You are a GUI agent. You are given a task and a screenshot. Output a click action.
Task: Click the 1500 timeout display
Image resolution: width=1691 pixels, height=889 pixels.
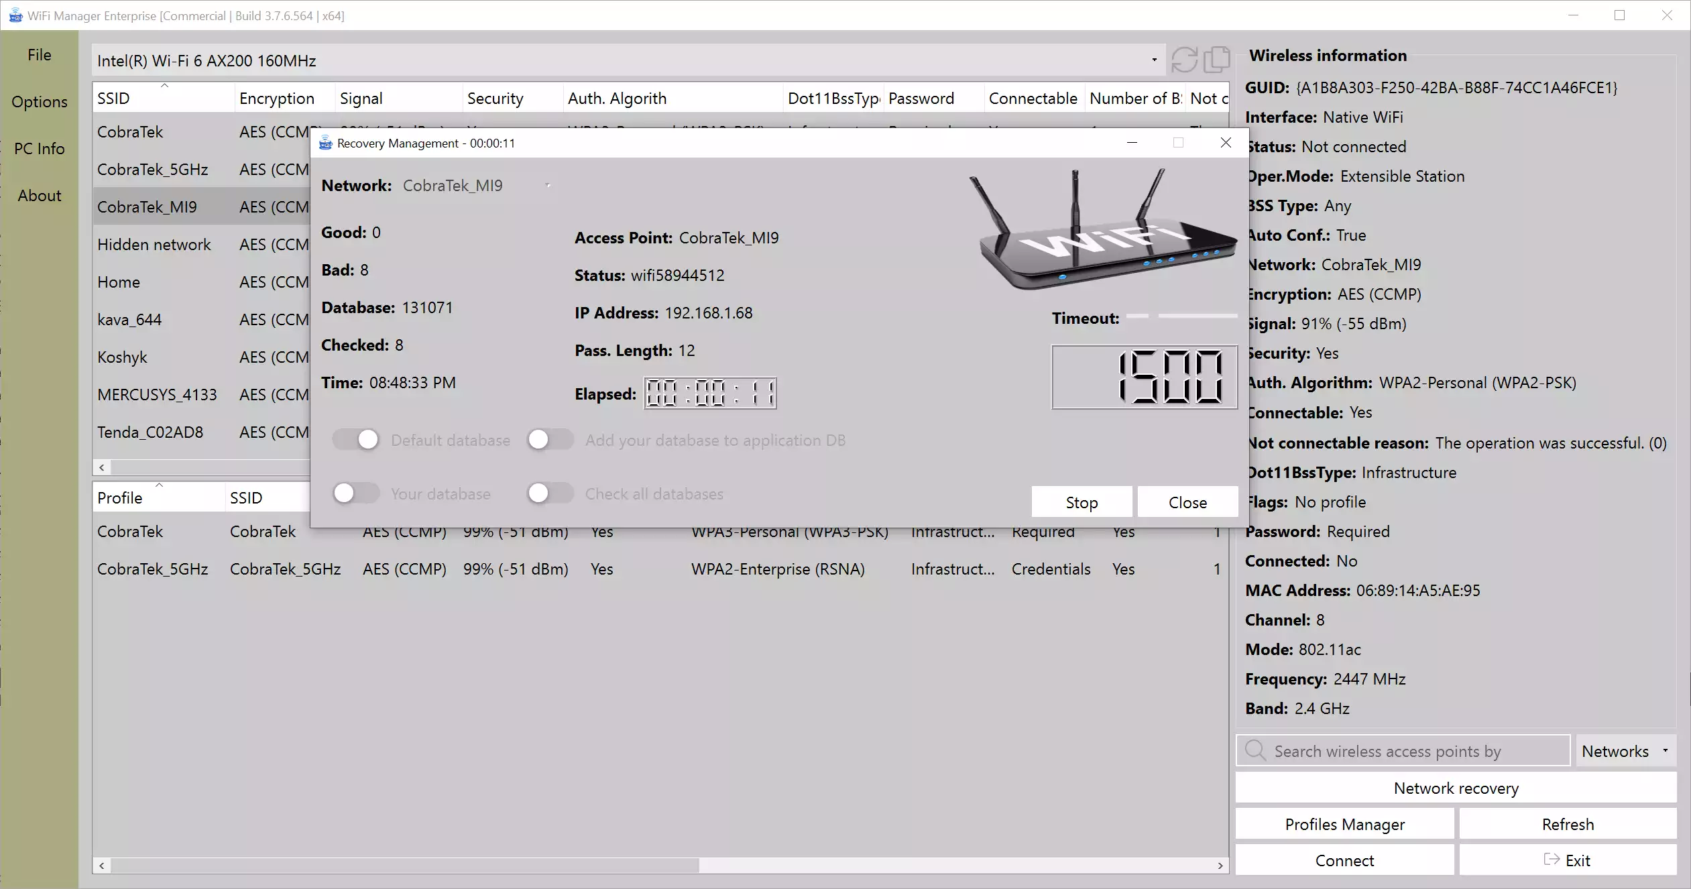(x=1144, y=377)
